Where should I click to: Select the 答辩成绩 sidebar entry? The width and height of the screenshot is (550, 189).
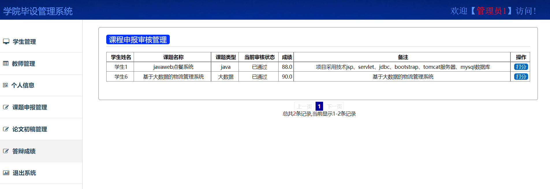tap(24, 151)
